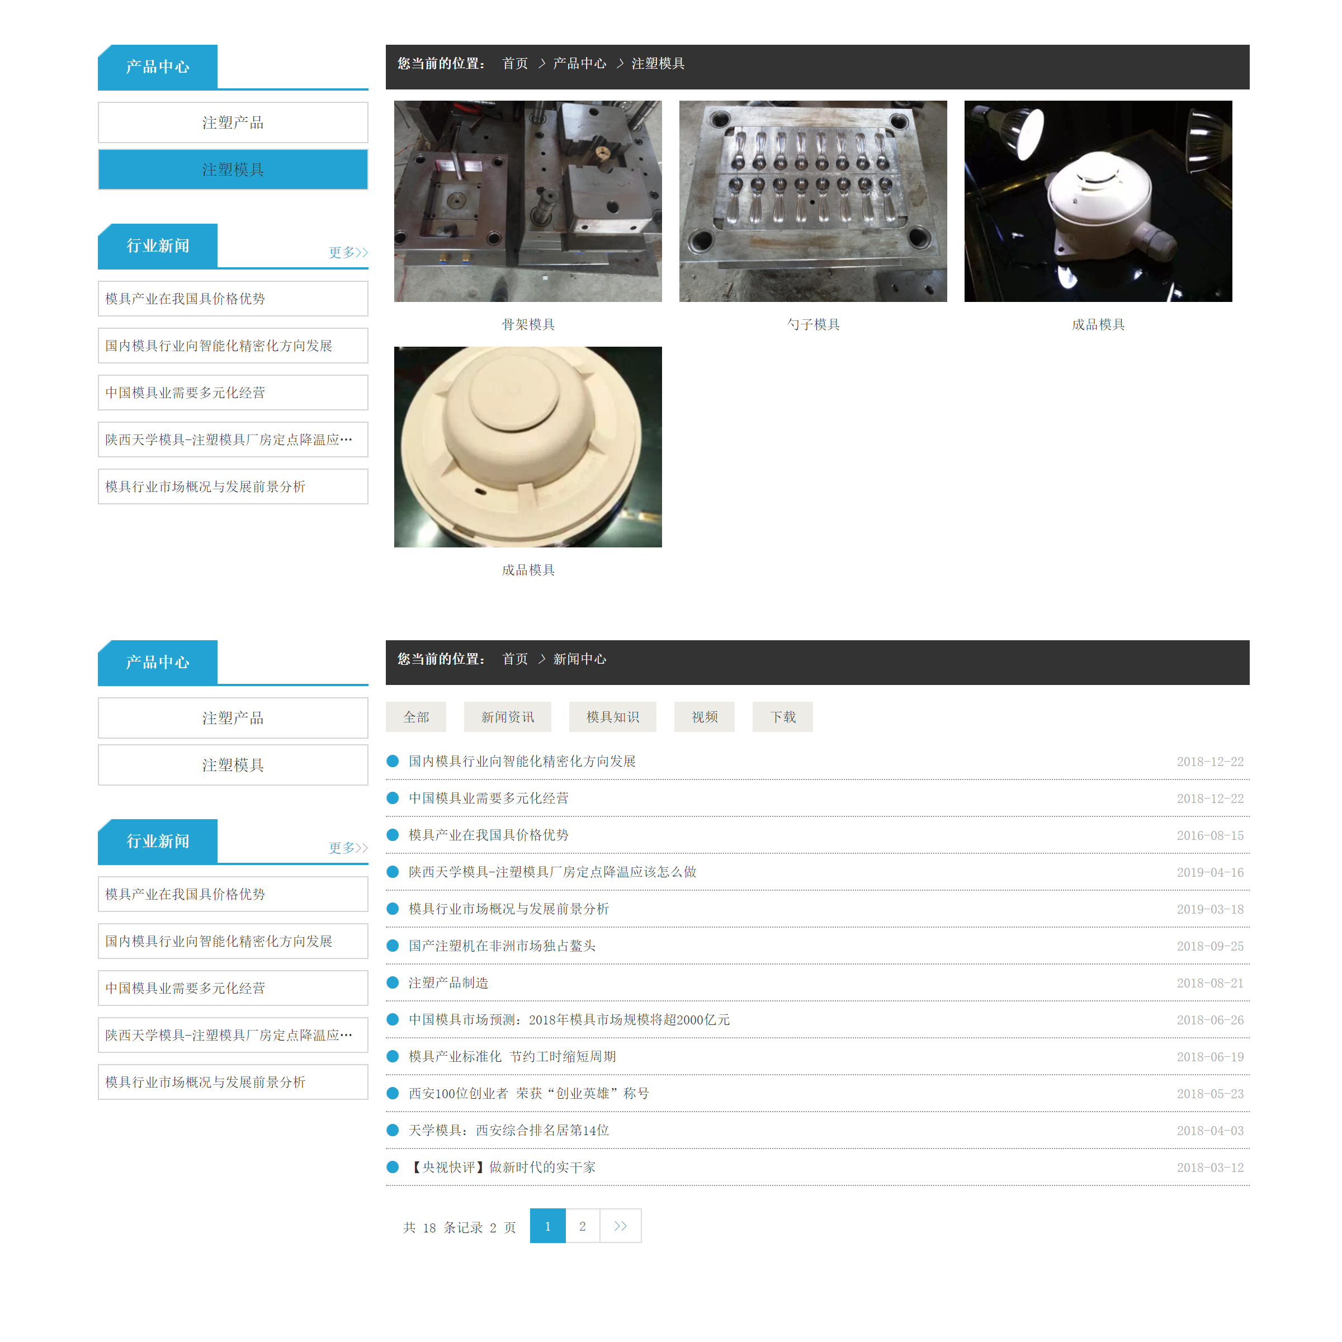Open the beige round 成品模具 thumbnail in the second row

click(x=528, y=447)
